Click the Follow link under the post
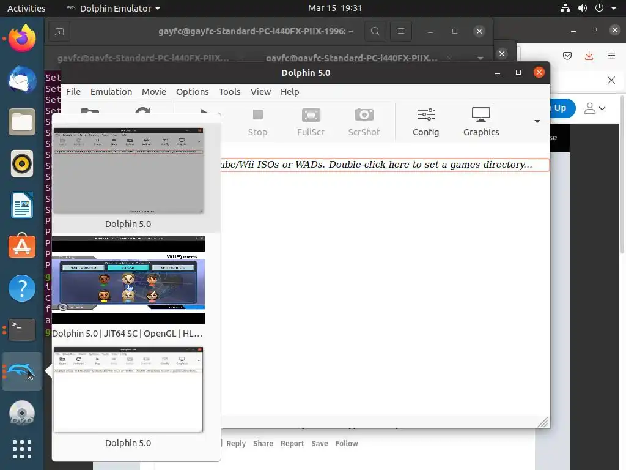Image resolution: width=626 pixels, height=470 pixels. coord(347,444)
